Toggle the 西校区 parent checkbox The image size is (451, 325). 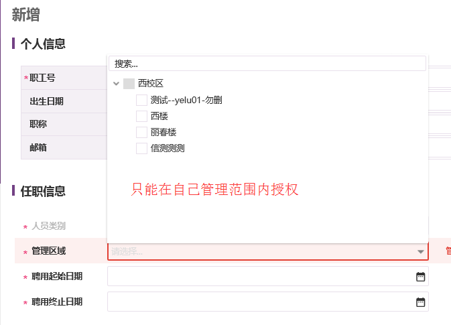tap(129, 84)
